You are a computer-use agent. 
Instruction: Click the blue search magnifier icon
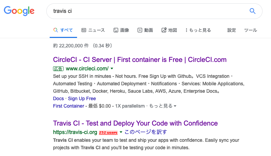[252, 11]
